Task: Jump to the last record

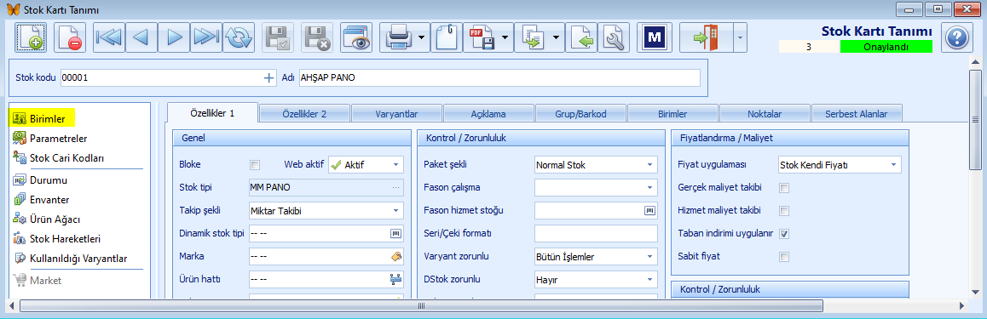Action: point(205,37)
